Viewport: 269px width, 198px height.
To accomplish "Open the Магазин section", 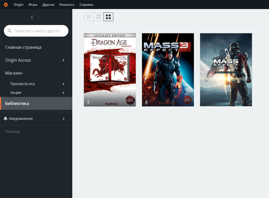I will 14,73.
